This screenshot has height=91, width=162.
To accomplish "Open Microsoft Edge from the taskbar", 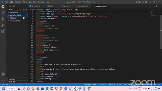I will 38,88.
